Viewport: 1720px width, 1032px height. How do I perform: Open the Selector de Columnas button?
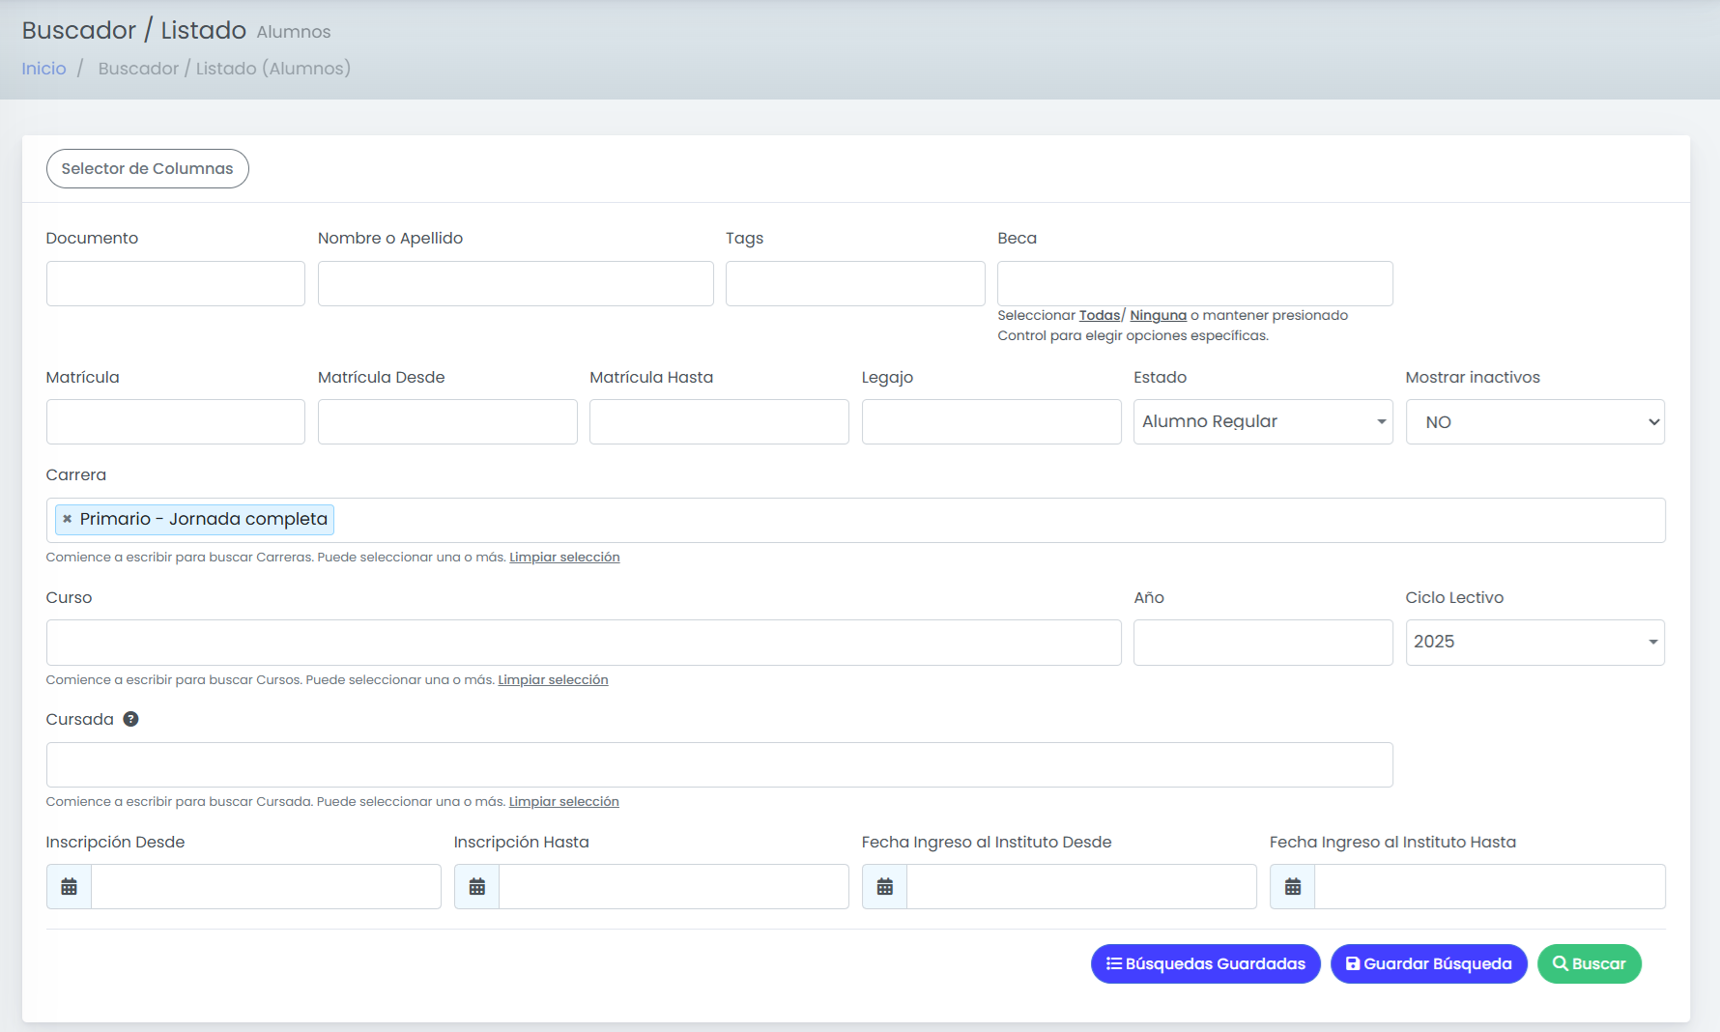[x=147, y=168]
